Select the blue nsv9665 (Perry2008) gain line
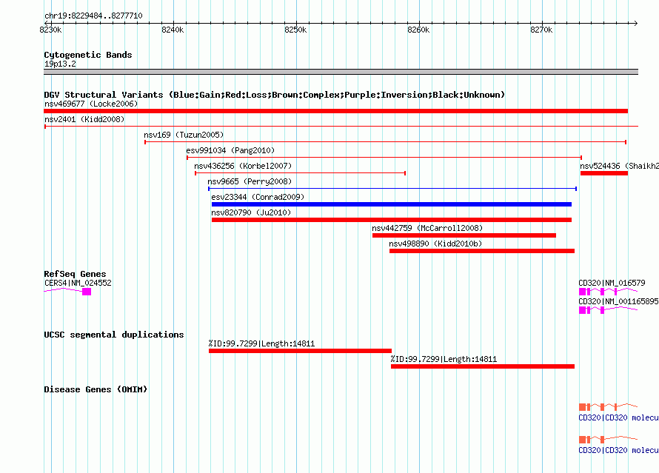This screenshot has height=473, width=659. pyautogui.click(x=392, y=189)
